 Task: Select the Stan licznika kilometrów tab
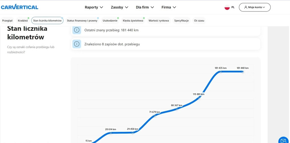point(47,21)
